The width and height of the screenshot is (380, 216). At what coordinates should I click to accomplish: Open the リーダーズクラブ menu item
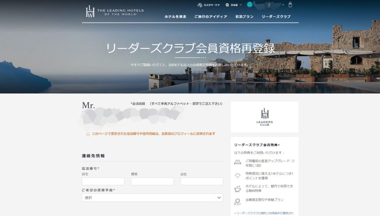pyautogui.click(x=276, y=17)
